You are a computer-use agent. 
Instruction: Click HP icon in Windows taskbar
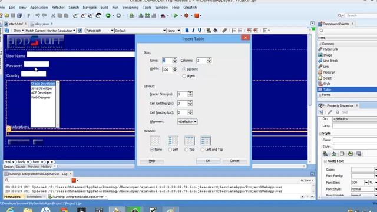(x=46, y=210)
